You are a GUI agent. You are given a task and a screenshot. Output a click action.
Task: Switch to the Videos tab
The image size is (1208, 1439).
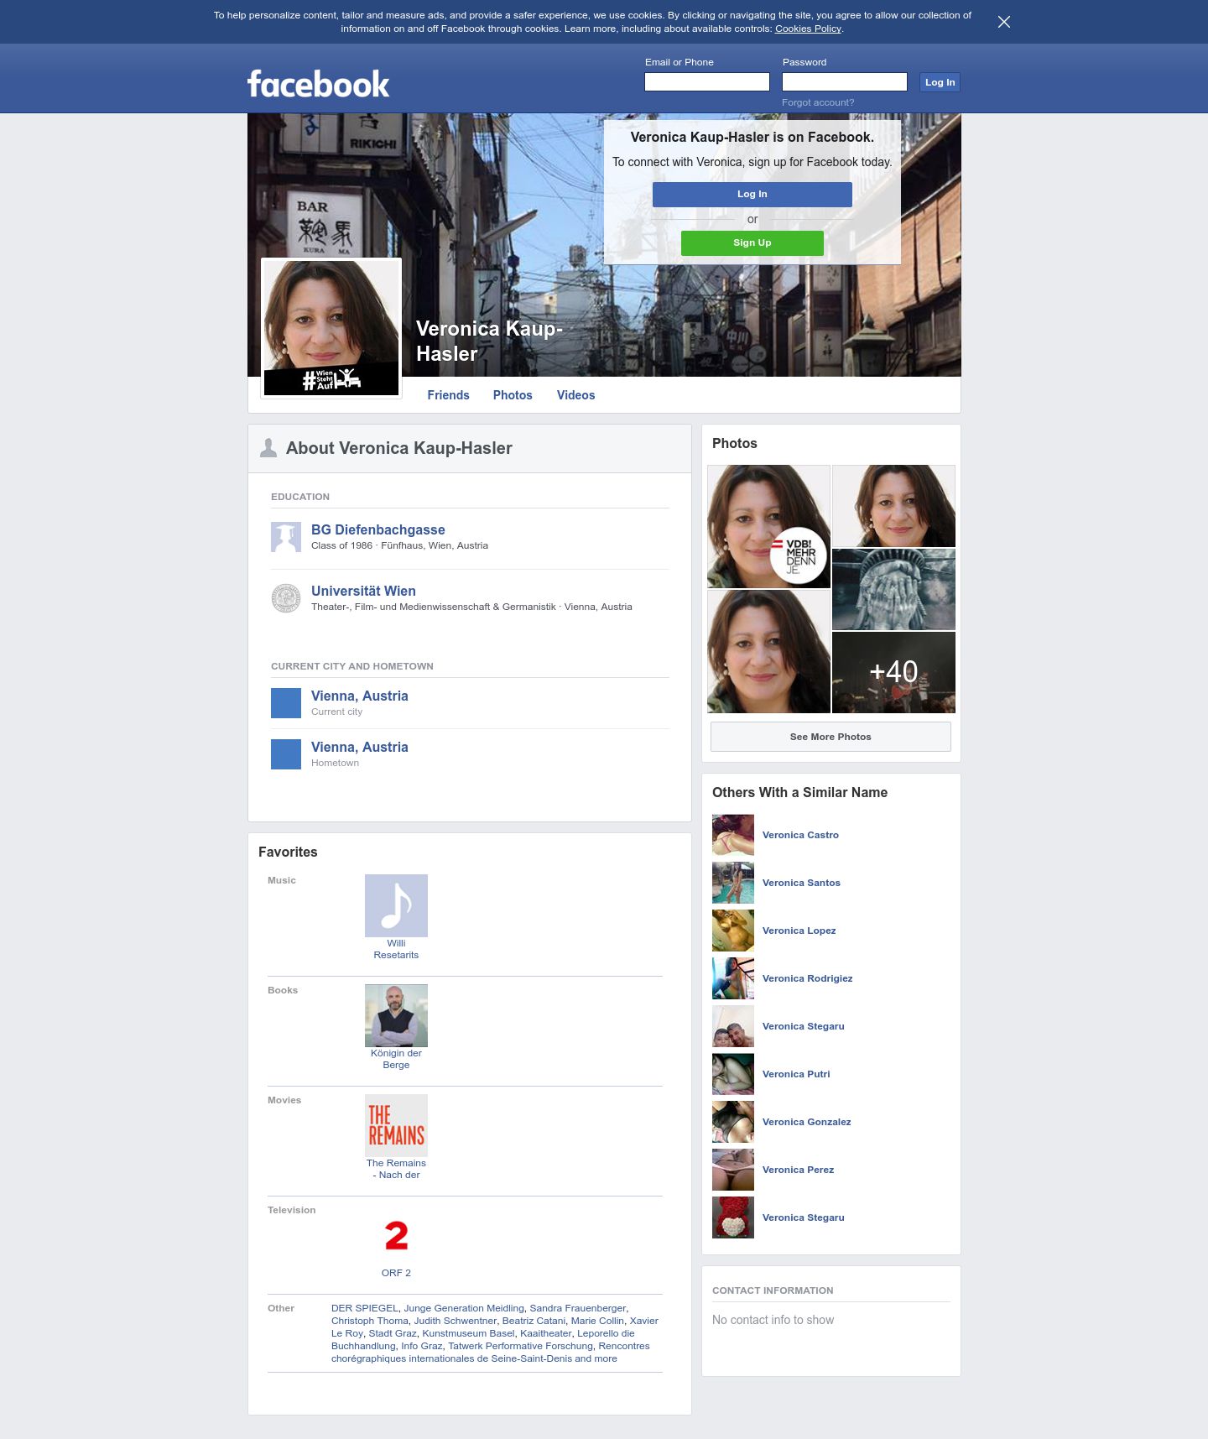[x=575, y=395]
